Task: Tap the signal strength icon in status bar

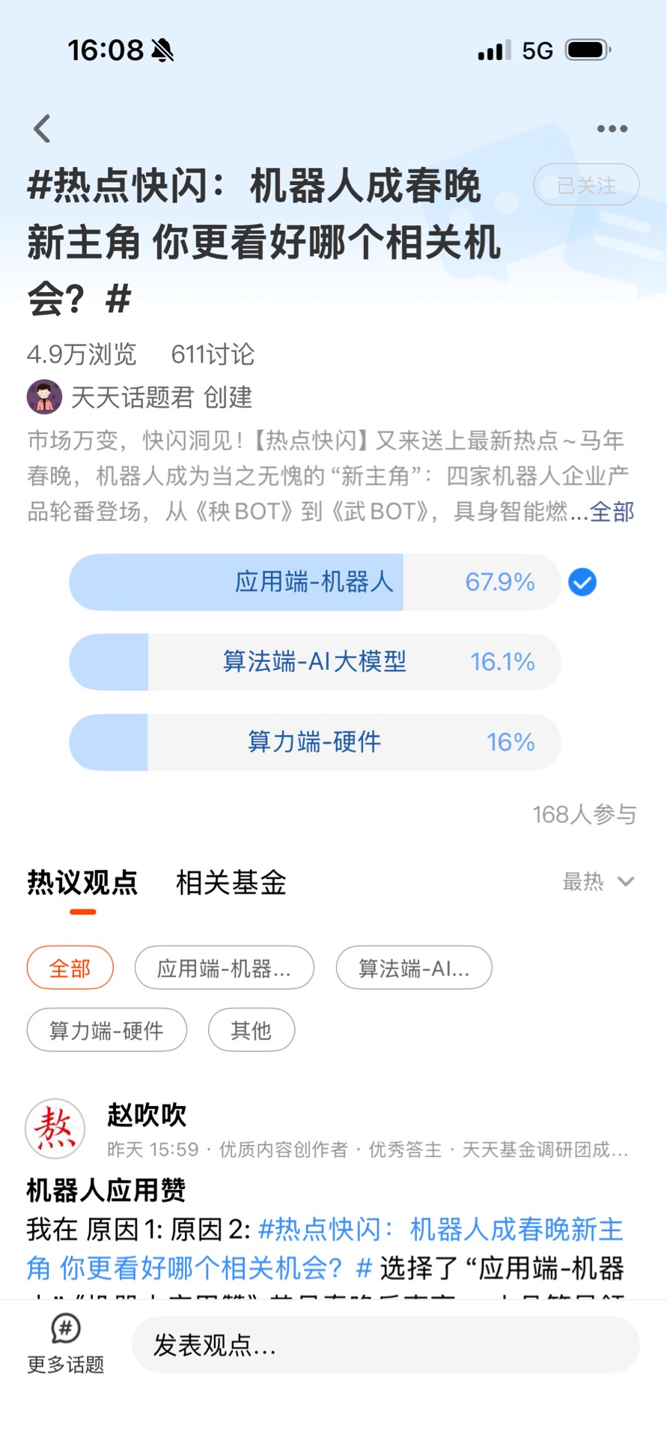Action: pos(493,50)
